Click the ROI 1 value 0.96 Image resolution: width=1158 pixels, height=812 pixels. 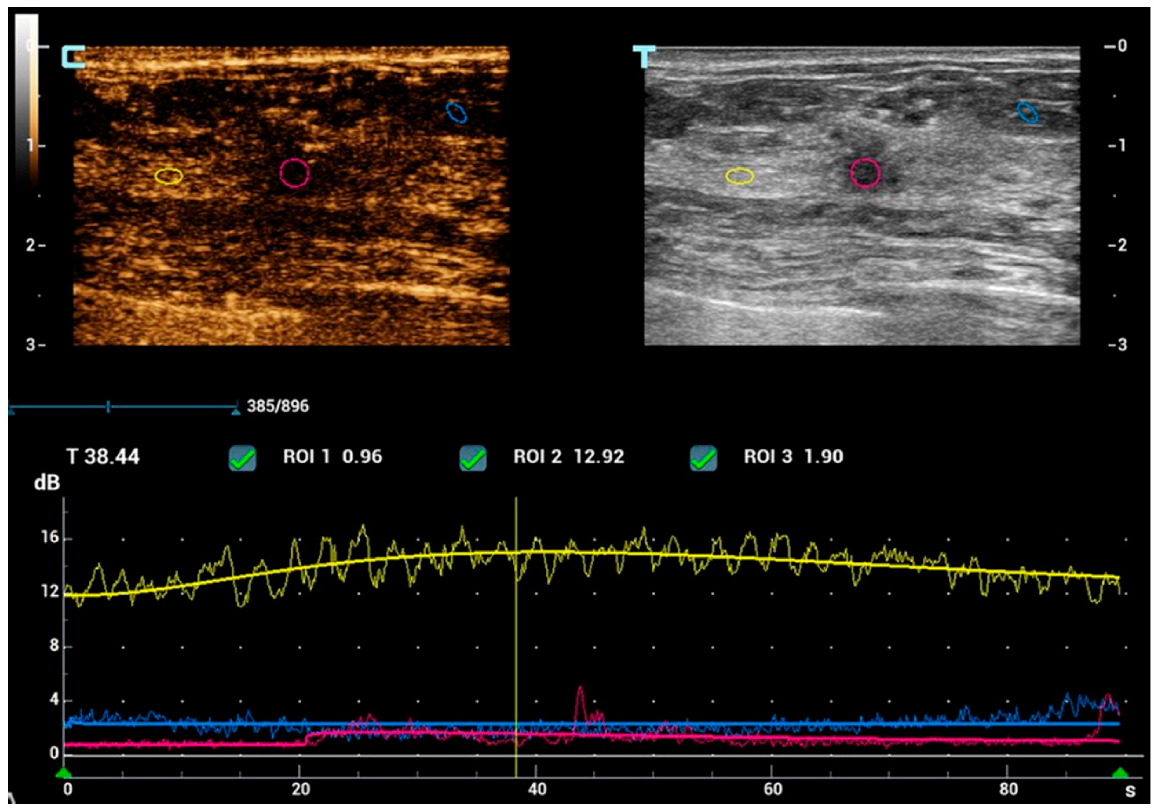[362, 457]
